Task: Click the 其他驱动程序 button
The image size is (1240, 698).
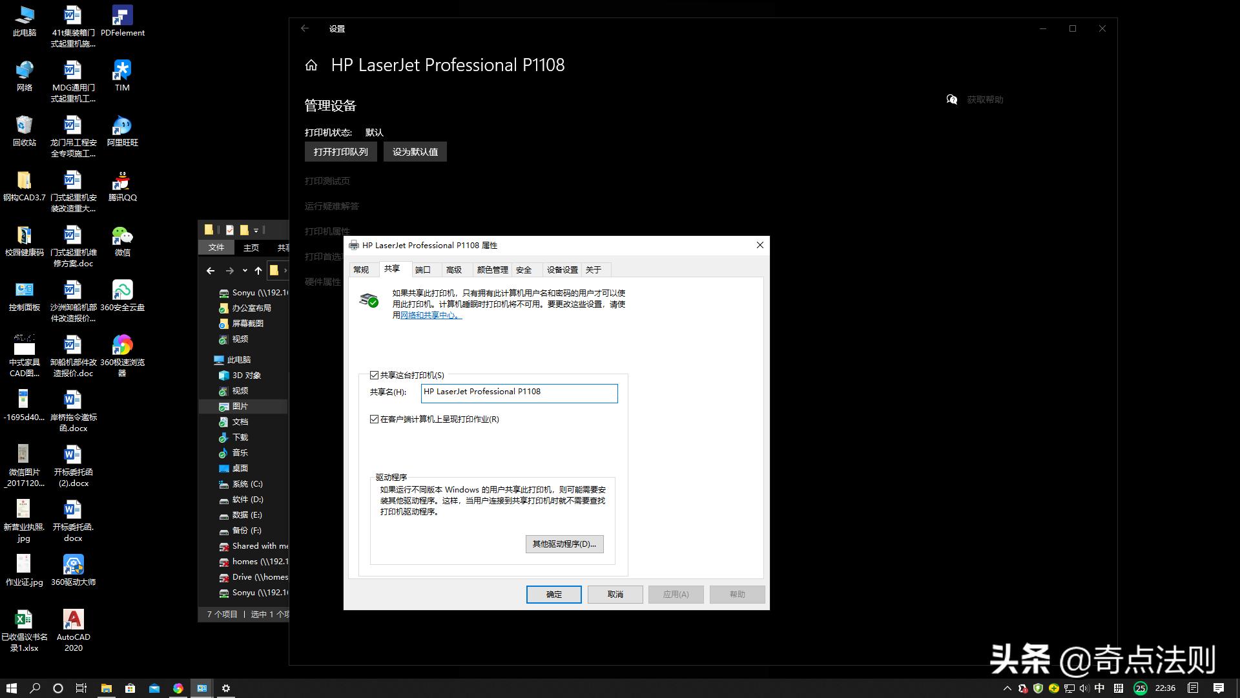Action: point(564,544)
